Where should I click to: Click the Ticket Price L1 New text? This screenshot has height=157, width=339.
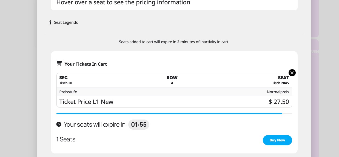click(x=86, y=102)
